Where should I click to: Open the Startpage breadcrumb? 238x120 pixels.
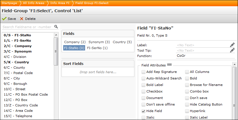[9, 3]
